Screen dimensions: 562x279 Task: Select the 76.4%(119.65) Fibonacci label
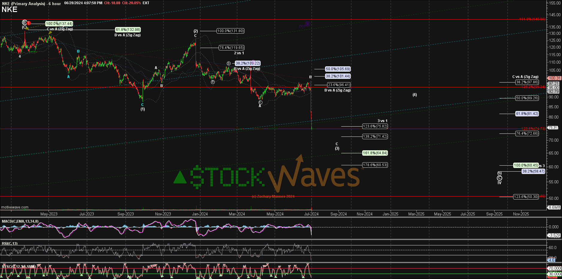coord(232,48)
